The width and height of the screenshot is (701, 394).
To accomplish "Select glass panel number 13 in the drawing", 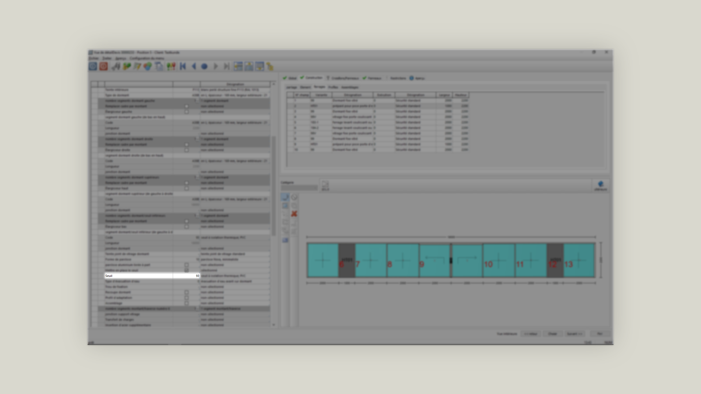I will tap(579, 260).
